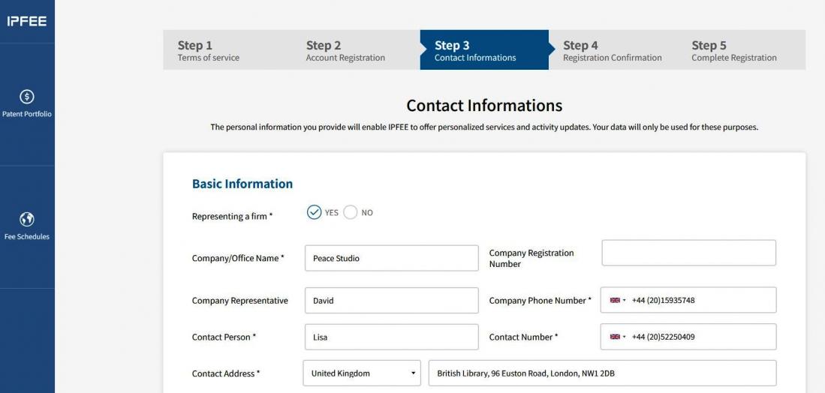825x393 pixels.
Task: Click the IPFEE logo
Action: pos(26,20)
